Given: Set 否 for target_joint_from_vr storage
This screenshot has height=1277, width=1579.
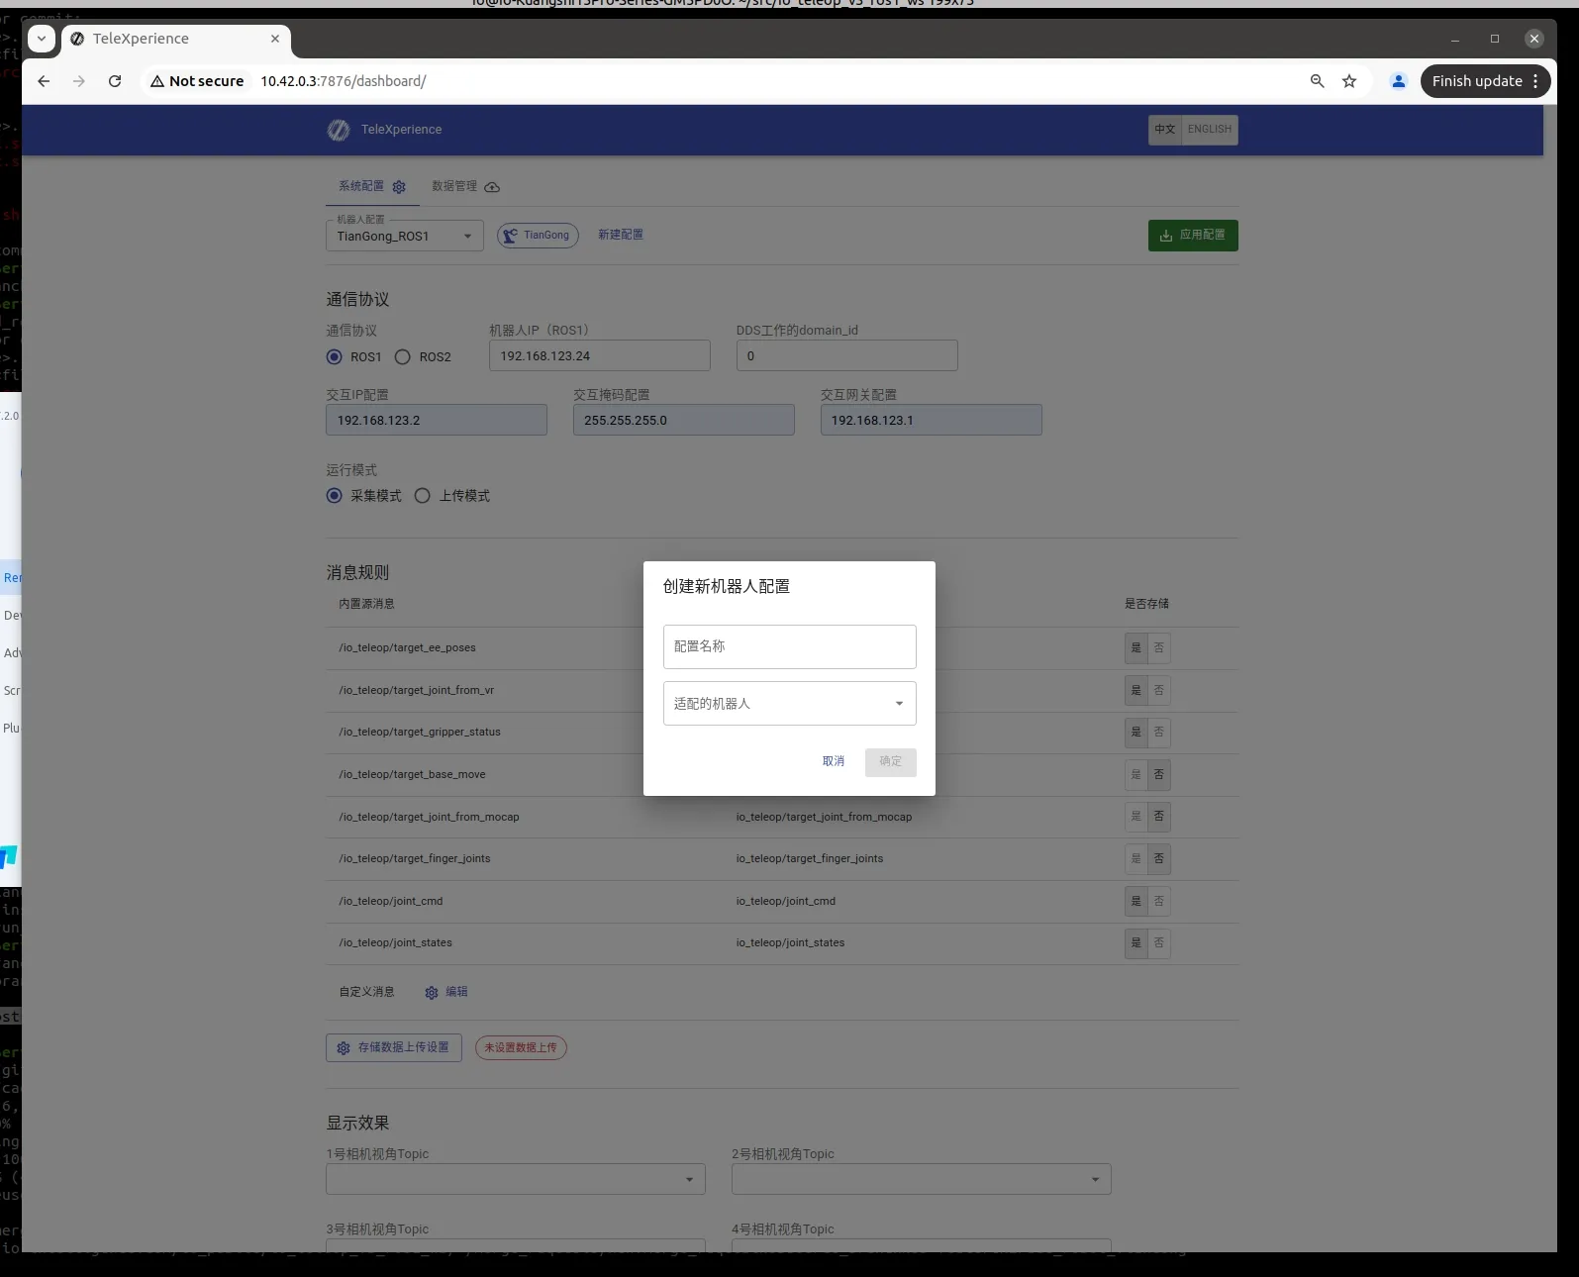Looking at the screenshot, I should 1159,691.
